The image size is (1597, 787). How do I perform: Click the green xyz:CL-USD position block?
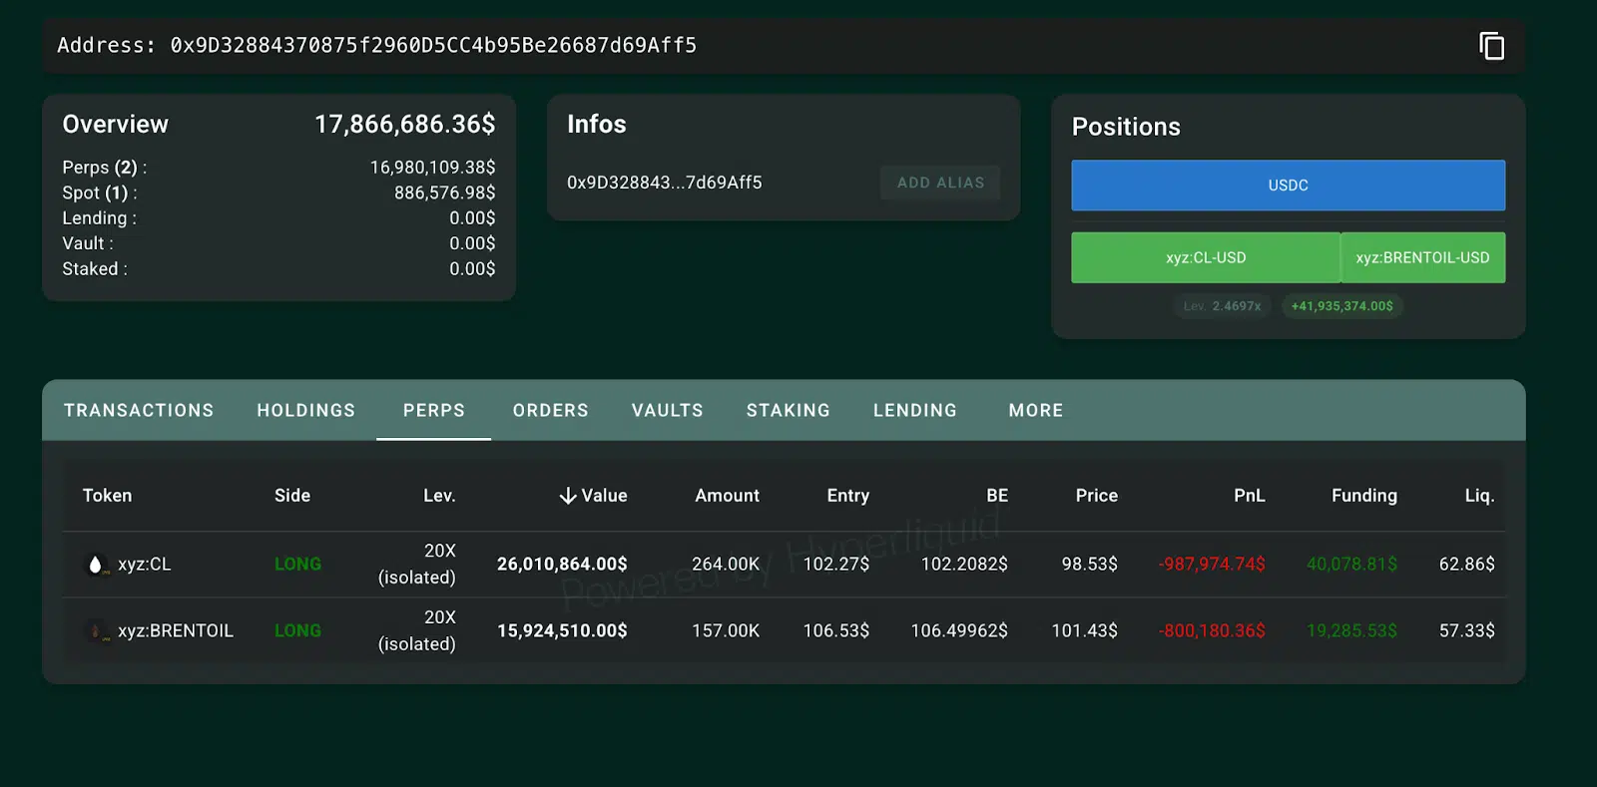point(1205,257)
